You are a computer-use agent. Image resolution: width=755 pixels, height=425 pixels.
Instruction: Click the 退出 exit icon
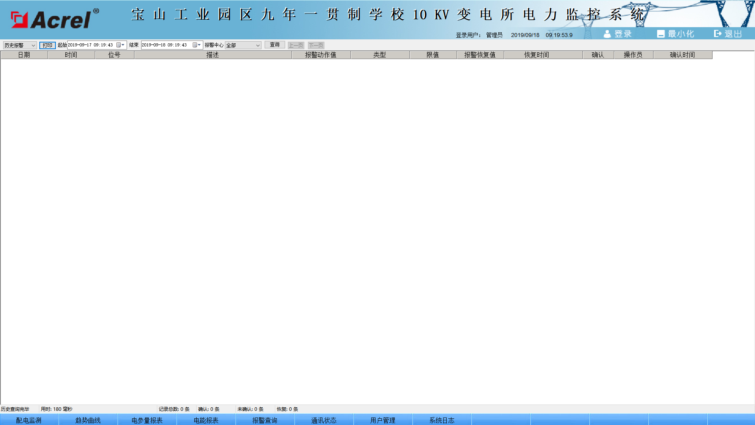click(x=718, y=34)
